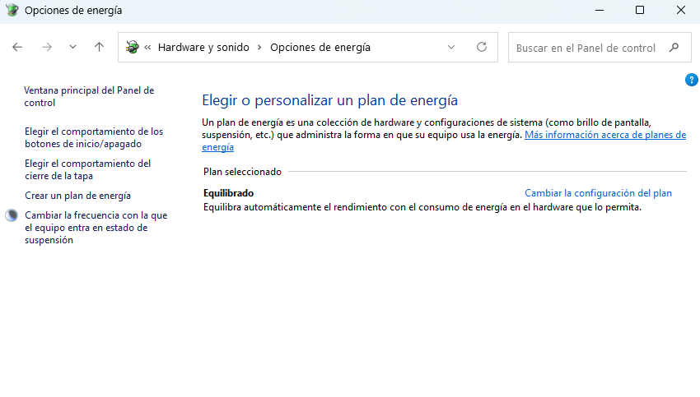Close the Opciones de energía window
The width and height of the screenshot is (700, 397).
coord(681,10)
